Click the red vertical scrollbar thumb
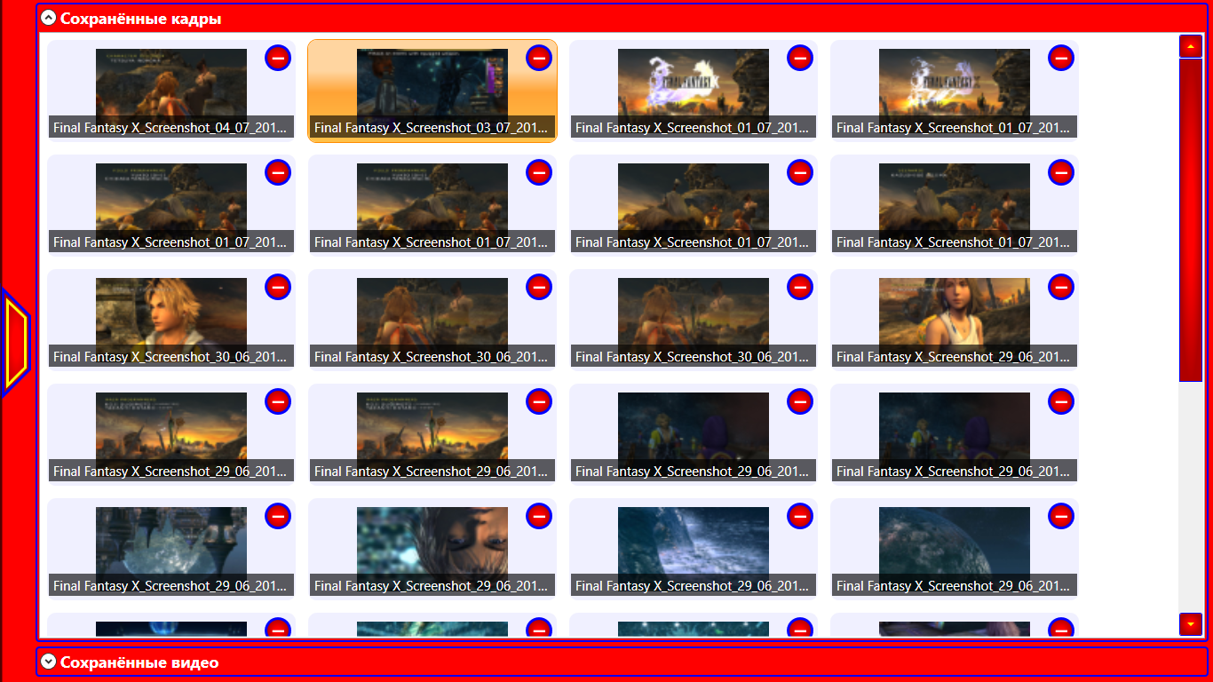The image size is (1213, 682). point(1191,221)
